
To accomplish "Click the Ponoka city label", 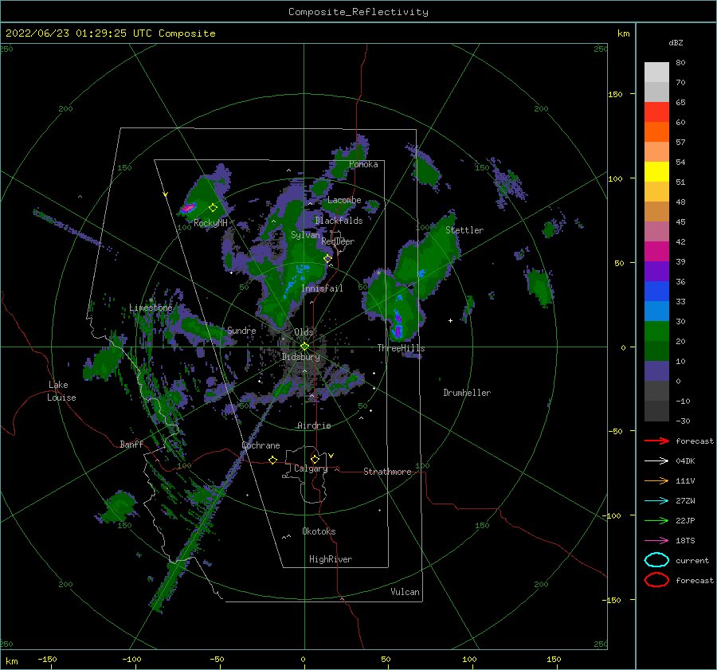I will 363,164.
